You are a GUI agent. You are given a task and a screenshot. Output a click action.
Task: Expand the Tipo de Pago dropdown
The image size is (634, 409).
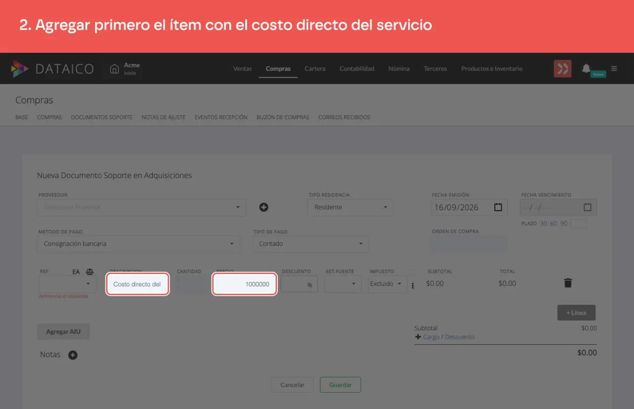(311, 244)
